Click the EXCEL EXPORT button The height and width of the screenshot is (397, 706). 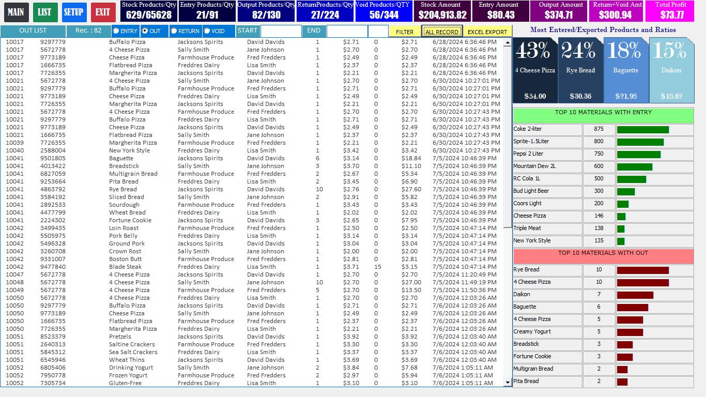coord(487,32)
